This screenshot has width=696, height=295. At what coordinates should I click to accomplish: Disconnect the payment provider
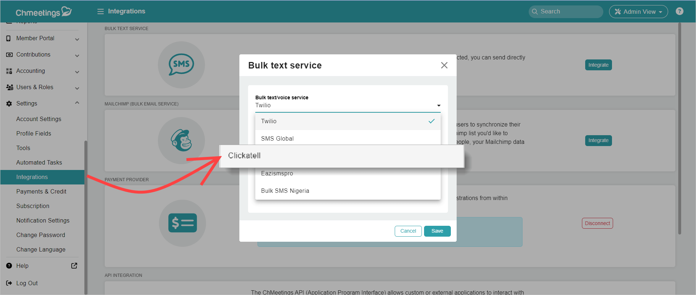pyautogui.click(x=597, y=223)
